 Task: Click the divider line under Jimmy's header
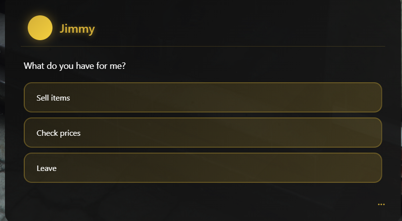coord(202,46)
